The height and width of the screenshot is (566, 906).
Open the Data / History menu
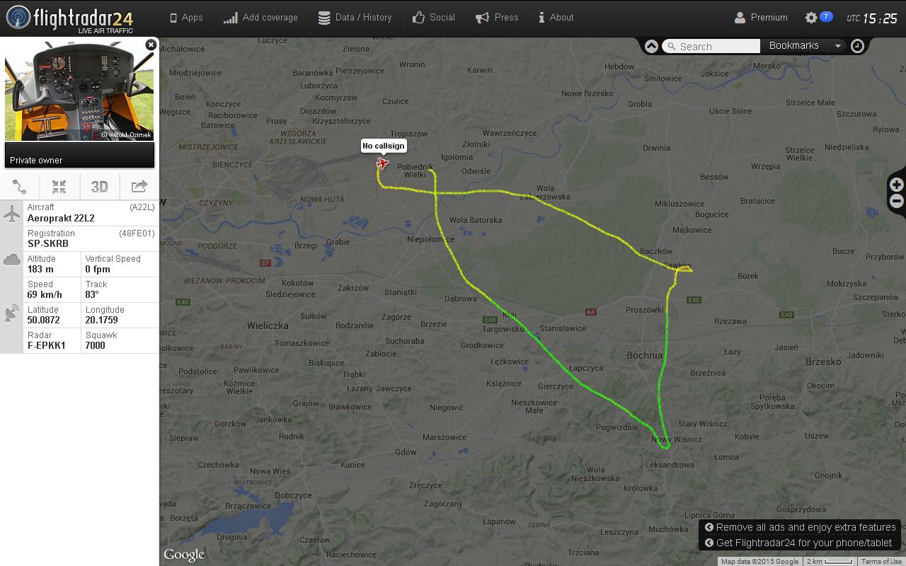tap(355, 18)
